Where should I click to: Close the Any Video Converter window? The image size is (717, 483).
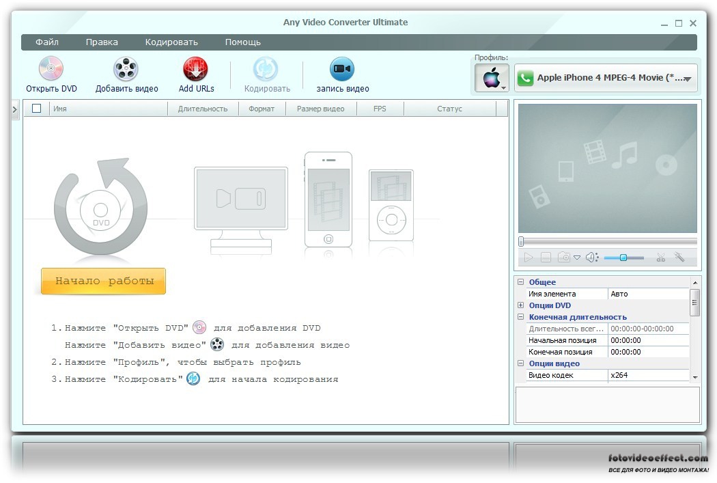pos(693,23)
